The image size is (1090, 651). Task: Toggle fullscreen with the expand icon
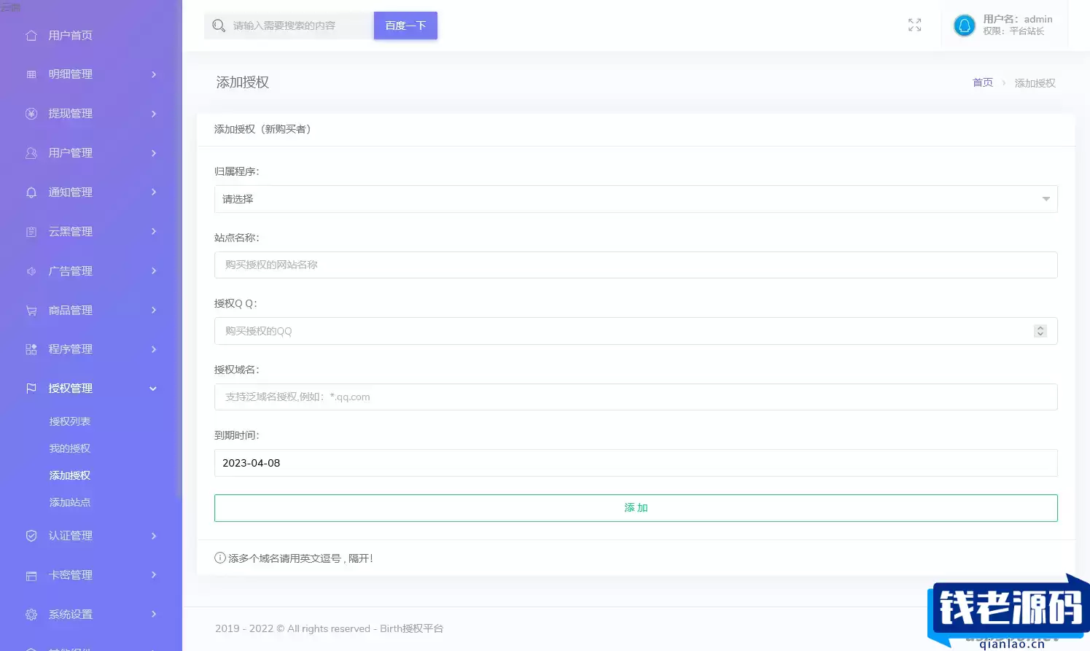click(915, 25)
